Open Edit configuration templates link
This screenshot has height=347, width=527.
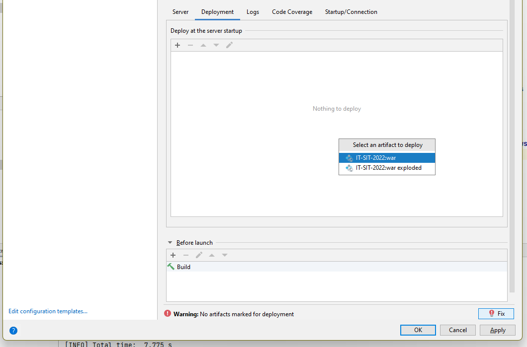pyautogui.click(x=48, y=311)
